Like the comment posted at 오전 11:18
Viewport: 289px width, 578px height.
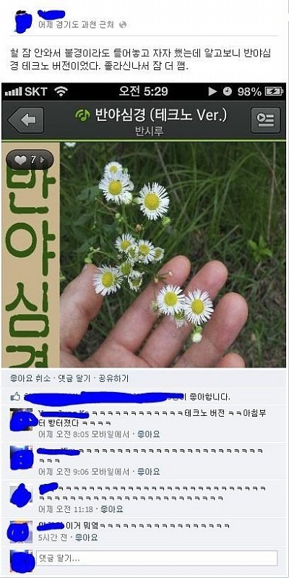(x=111, y=509)
